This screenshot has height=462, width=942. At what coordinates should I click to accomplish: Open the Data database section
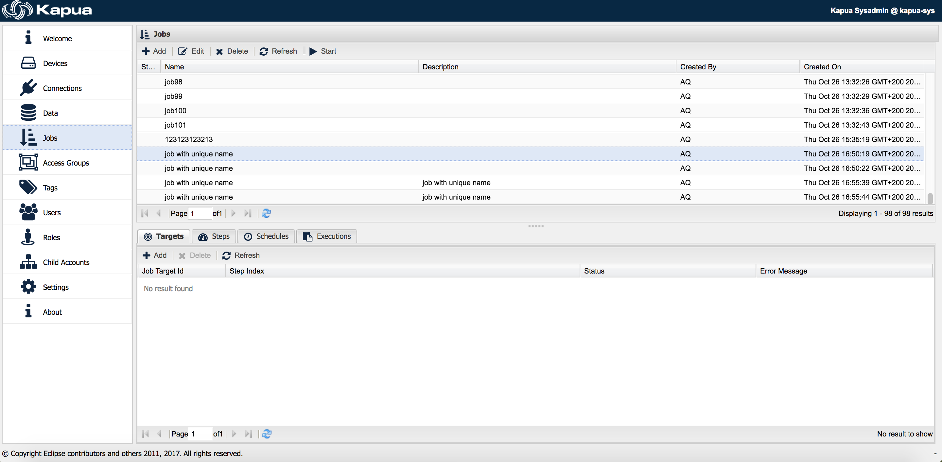click(50, 113)
